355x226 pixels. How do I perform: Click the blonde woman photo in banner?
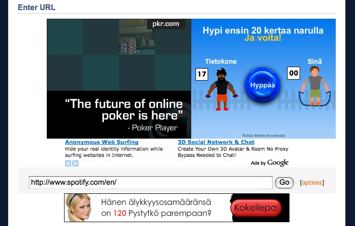click(79, 208)
